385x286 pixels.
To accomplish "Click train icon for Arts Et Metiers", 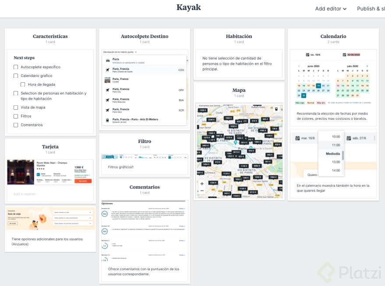I will 108,120.
